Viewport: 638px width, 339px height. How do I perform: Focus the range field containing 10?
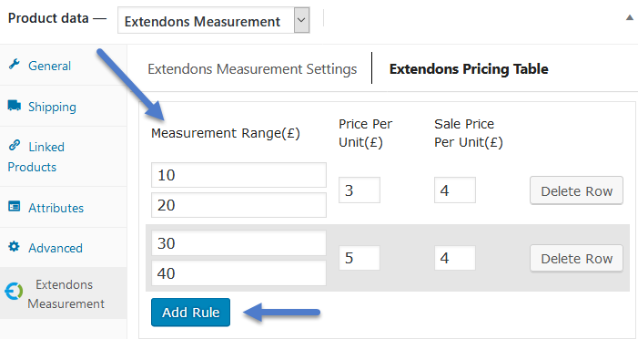point(238,175)
